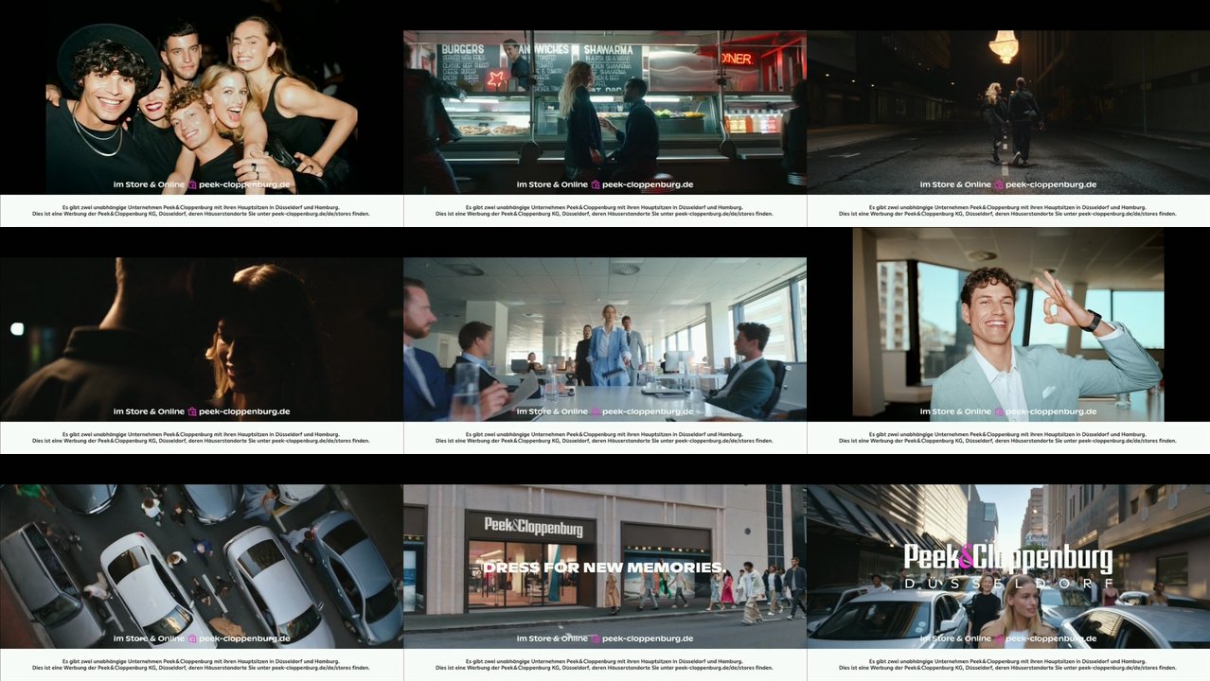Click the legal disclaimer below the night street frame
Image resolution: width=1210 pixels, height=681 pixels.
coord(1007,210)
